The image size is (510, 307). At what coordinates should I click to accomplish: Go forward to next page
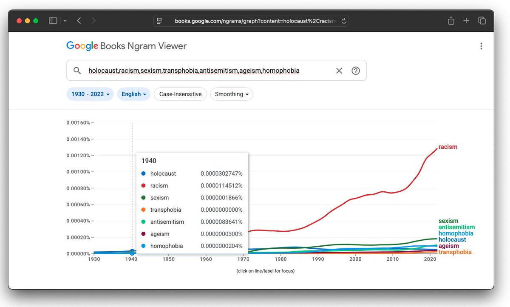click(93, 20)
